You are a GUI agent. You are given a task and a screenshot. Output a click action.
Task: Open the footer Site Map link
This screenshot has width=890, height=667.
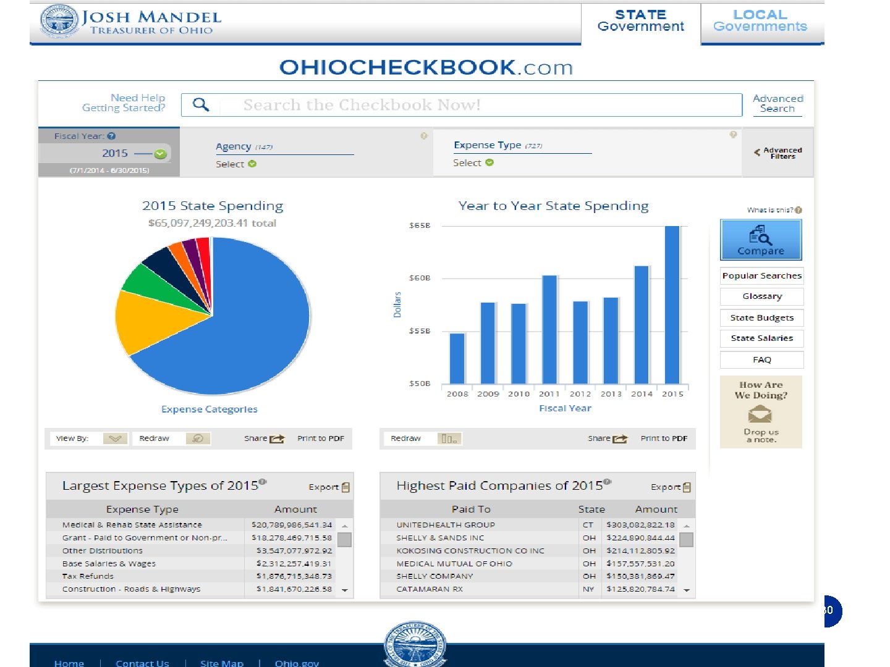click(221, 663)
